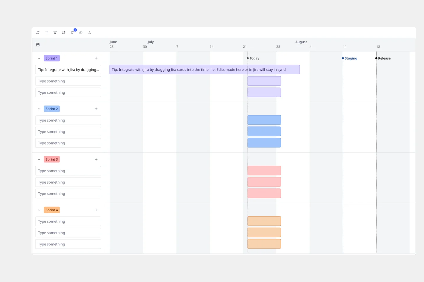Click the first 'Type something' field under Sprint 4

click(68, 221)
